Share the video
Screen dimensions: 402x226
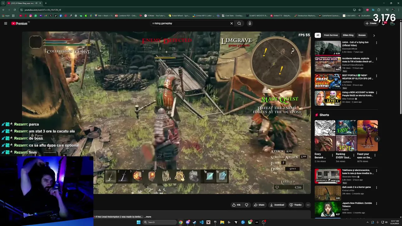click(259, 205)
